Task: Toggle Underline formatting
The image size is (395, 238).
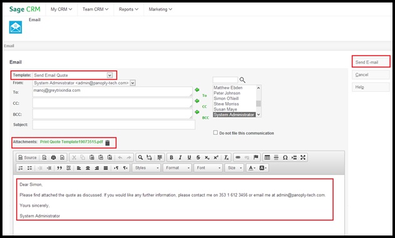Action: point(189,157)
